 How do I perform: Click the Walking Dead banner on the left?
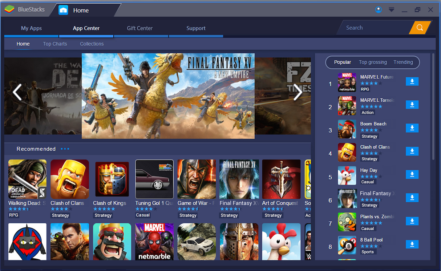pyautogui.click(x=43, y=96)
